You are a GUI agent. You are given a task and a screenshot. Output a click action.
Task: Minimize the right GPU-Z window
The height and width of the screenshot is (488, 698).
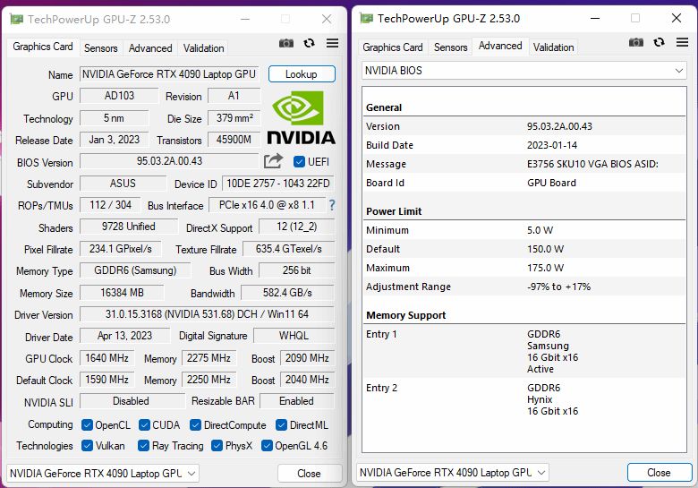595,18
